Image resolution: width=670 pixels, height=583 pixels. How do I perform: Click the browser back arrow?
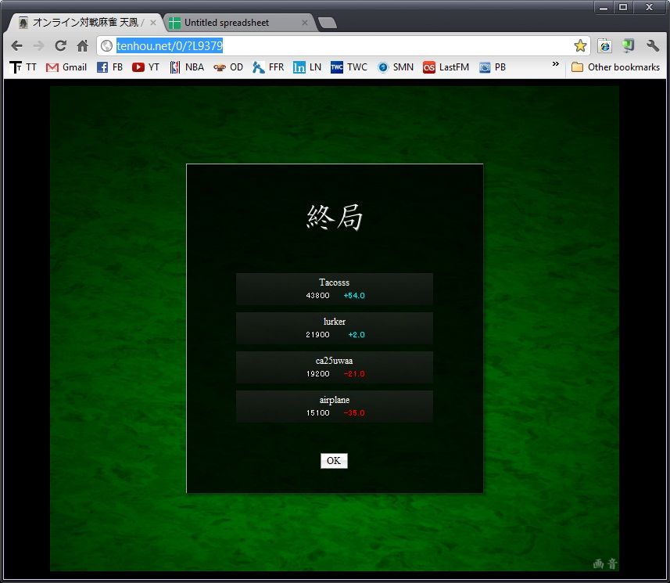(17, 45)
